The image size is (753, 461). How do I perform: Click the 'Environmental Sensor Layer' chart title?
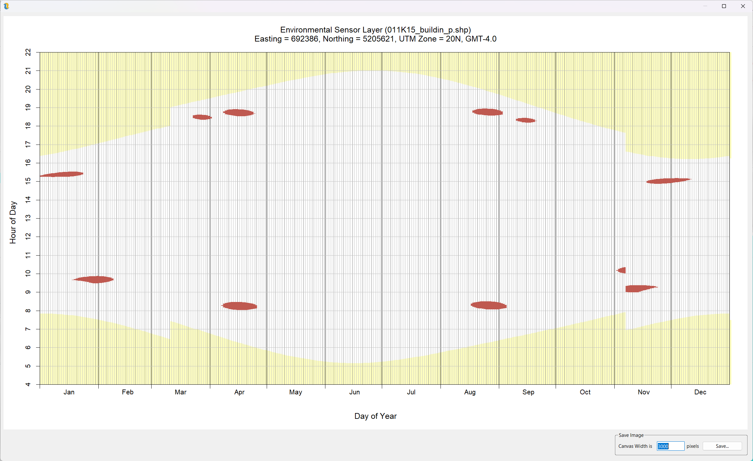pyautogui.click(x=375, y=30)
